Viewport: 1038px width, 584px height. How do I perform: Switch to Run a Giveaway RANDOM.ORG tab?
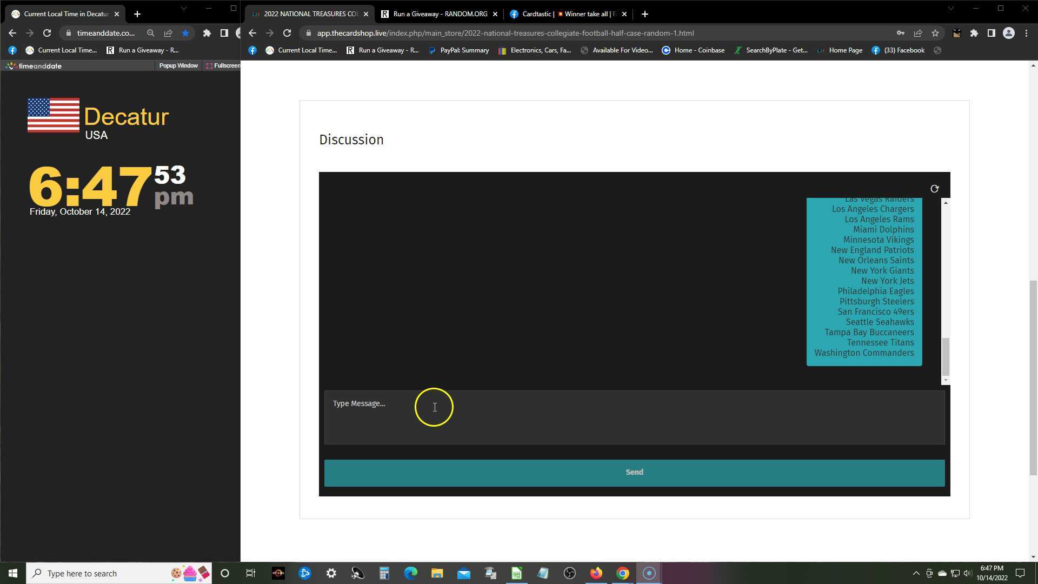point(440,14)
